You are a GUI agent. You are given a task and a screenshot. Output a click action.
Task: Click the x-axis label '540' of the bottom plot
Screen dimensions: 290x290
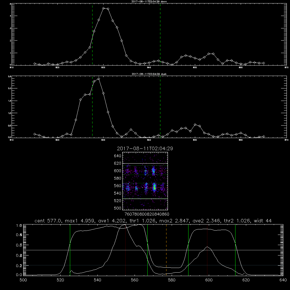97,280
